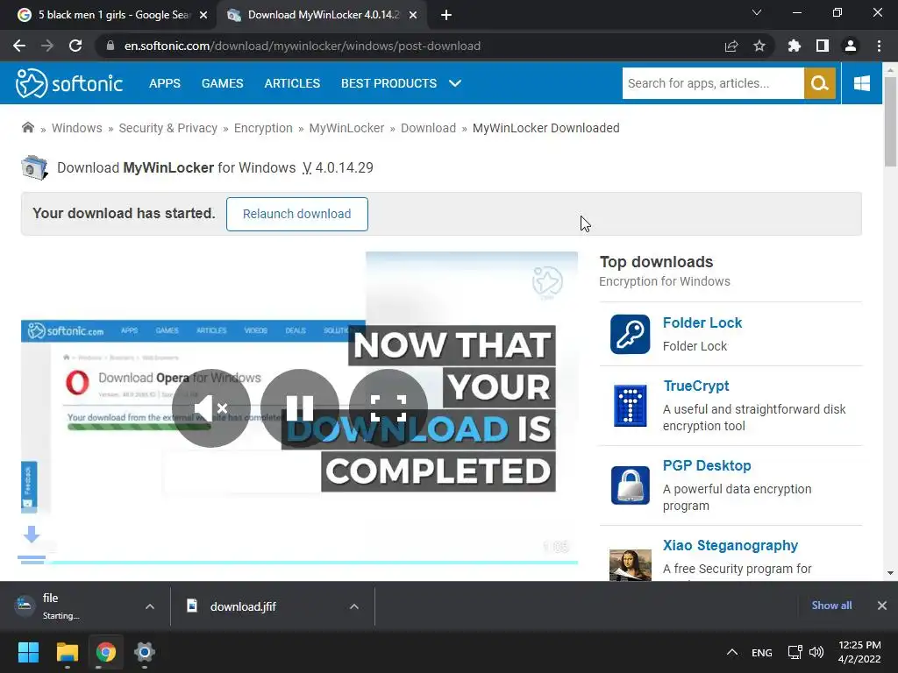
Task: Share this page via address bar icon
Action: point(731,46)
